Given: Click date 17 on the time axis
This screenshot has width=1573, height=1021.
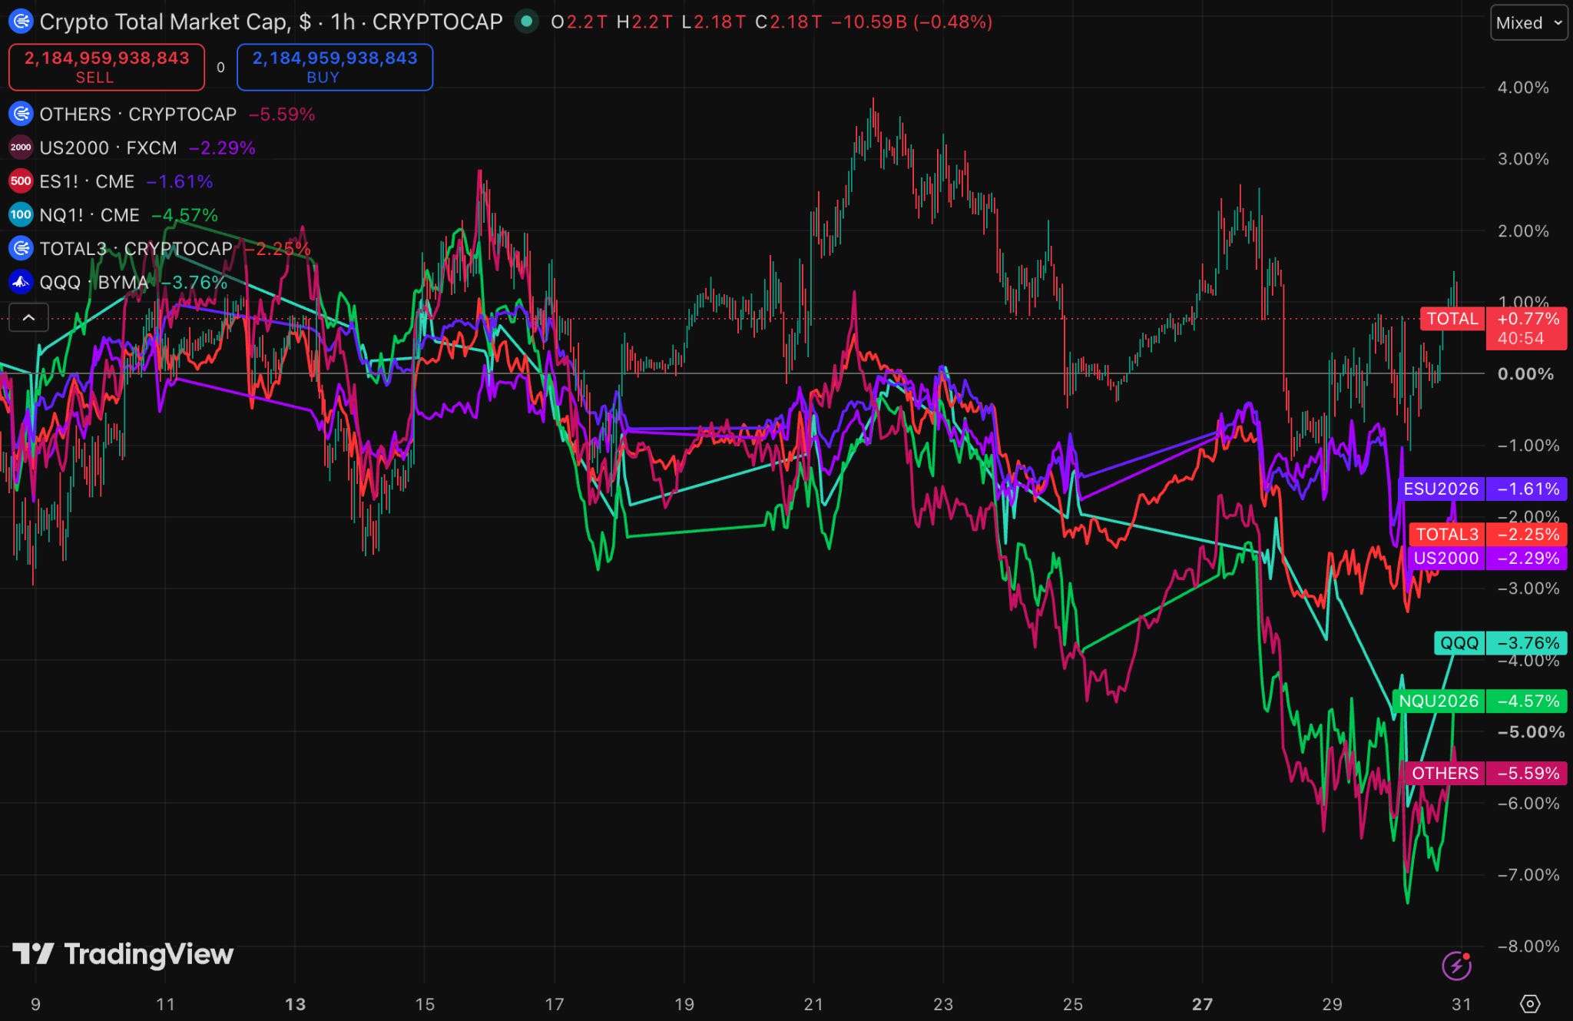Looking at the screenshot, I should pyautogui.click(x=555, y=1004).
